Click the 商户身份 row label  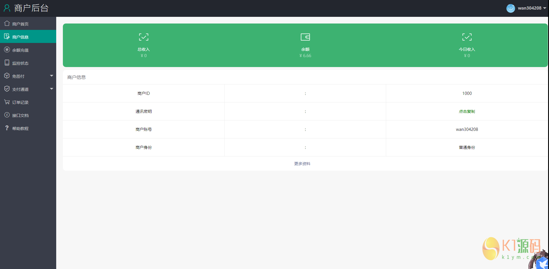click(144, 147)
